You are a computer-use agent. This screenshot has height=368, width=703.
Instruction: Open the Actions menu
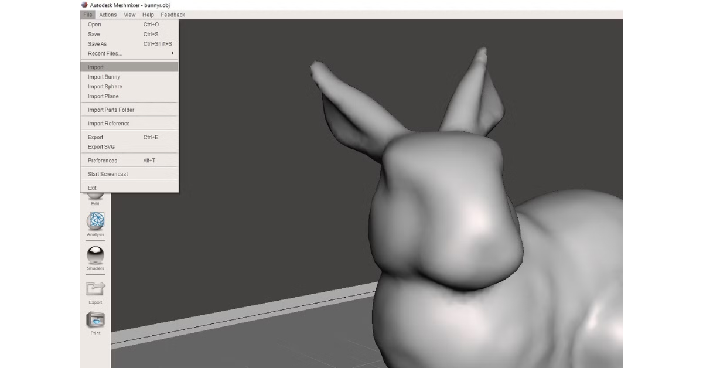coord(107,15)
